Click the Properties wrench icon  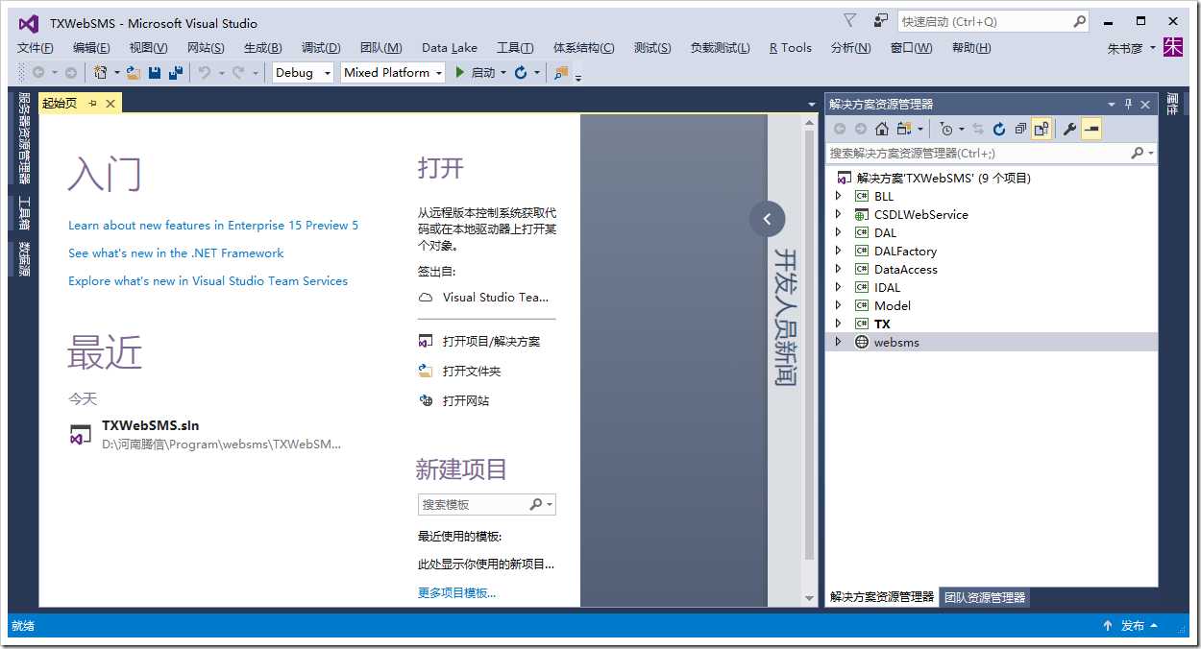[1069, 129]
